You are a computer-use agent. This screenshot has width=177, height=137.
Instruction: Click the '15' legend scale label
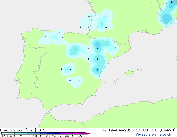coord(41,136)
